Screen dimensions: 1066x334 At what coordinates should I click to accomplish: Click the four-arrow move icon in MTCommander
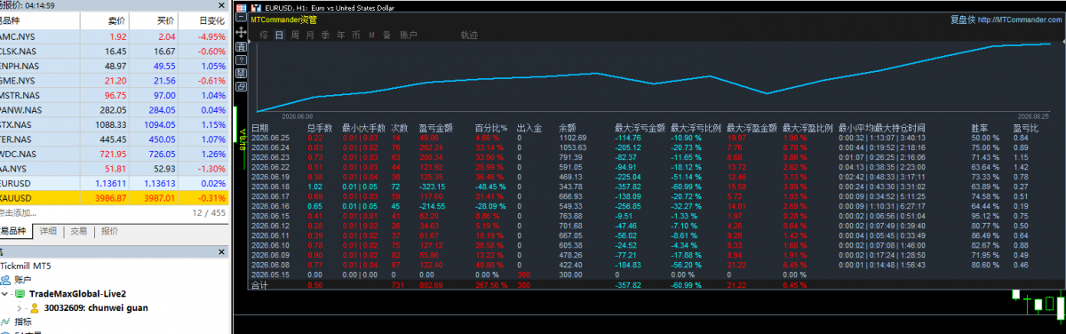point(242,32)
